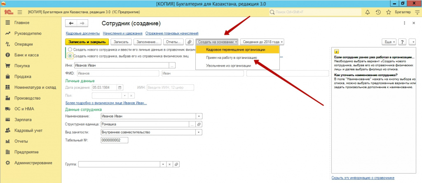
Task: Open Отчеты section in sidebar
Action: (21, 141)
